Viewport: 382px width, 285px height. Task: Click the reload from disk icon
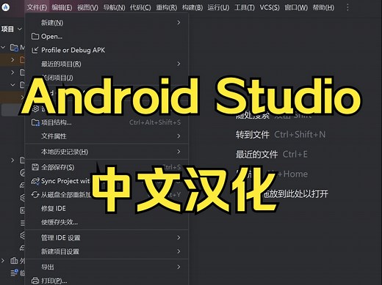coord(35,195)
